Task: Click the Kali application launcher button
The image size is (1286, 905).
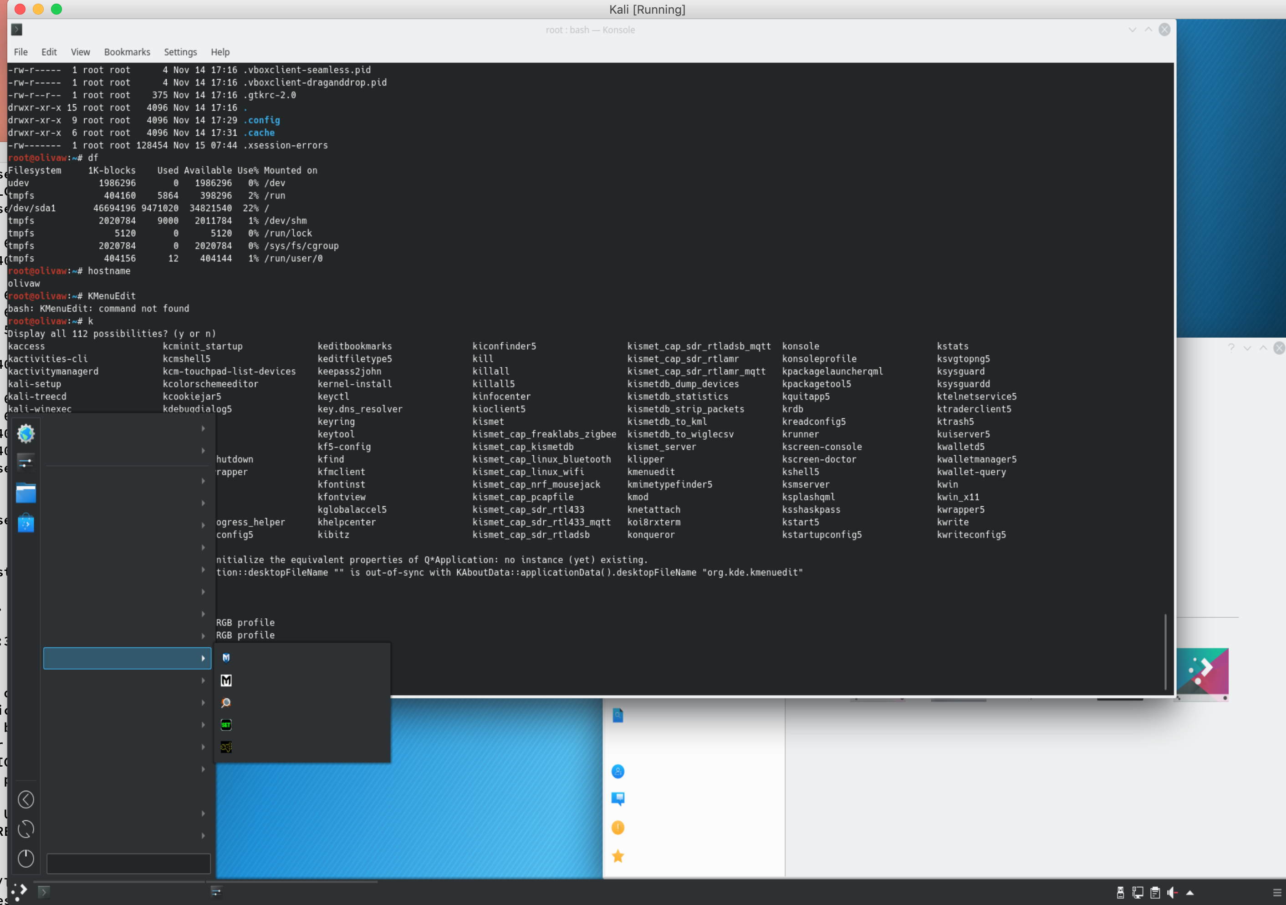Action: coord(19,891)
